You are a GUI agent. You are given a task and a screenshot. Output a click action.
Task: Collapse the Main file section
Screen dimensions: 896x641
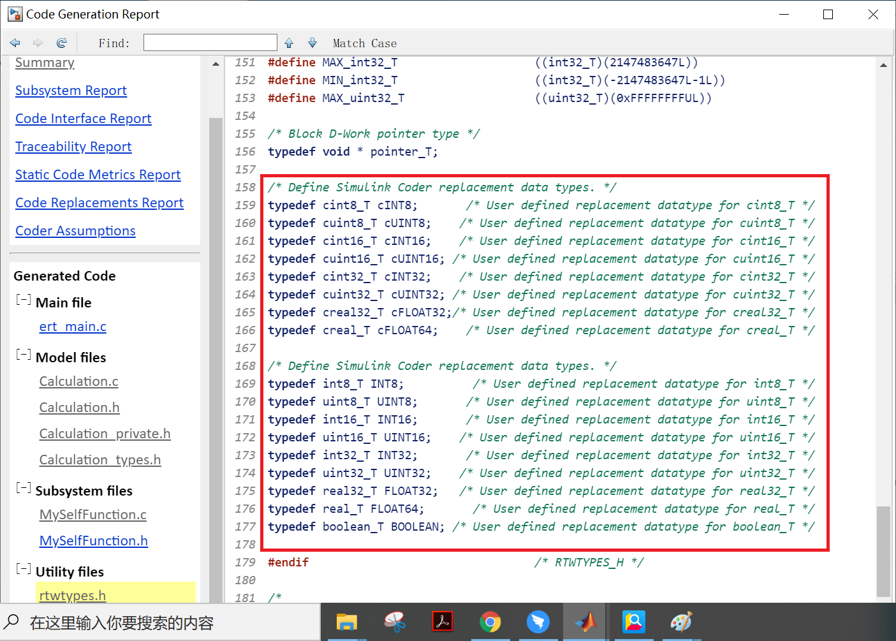pyautogui.click(x=24, y=300)
